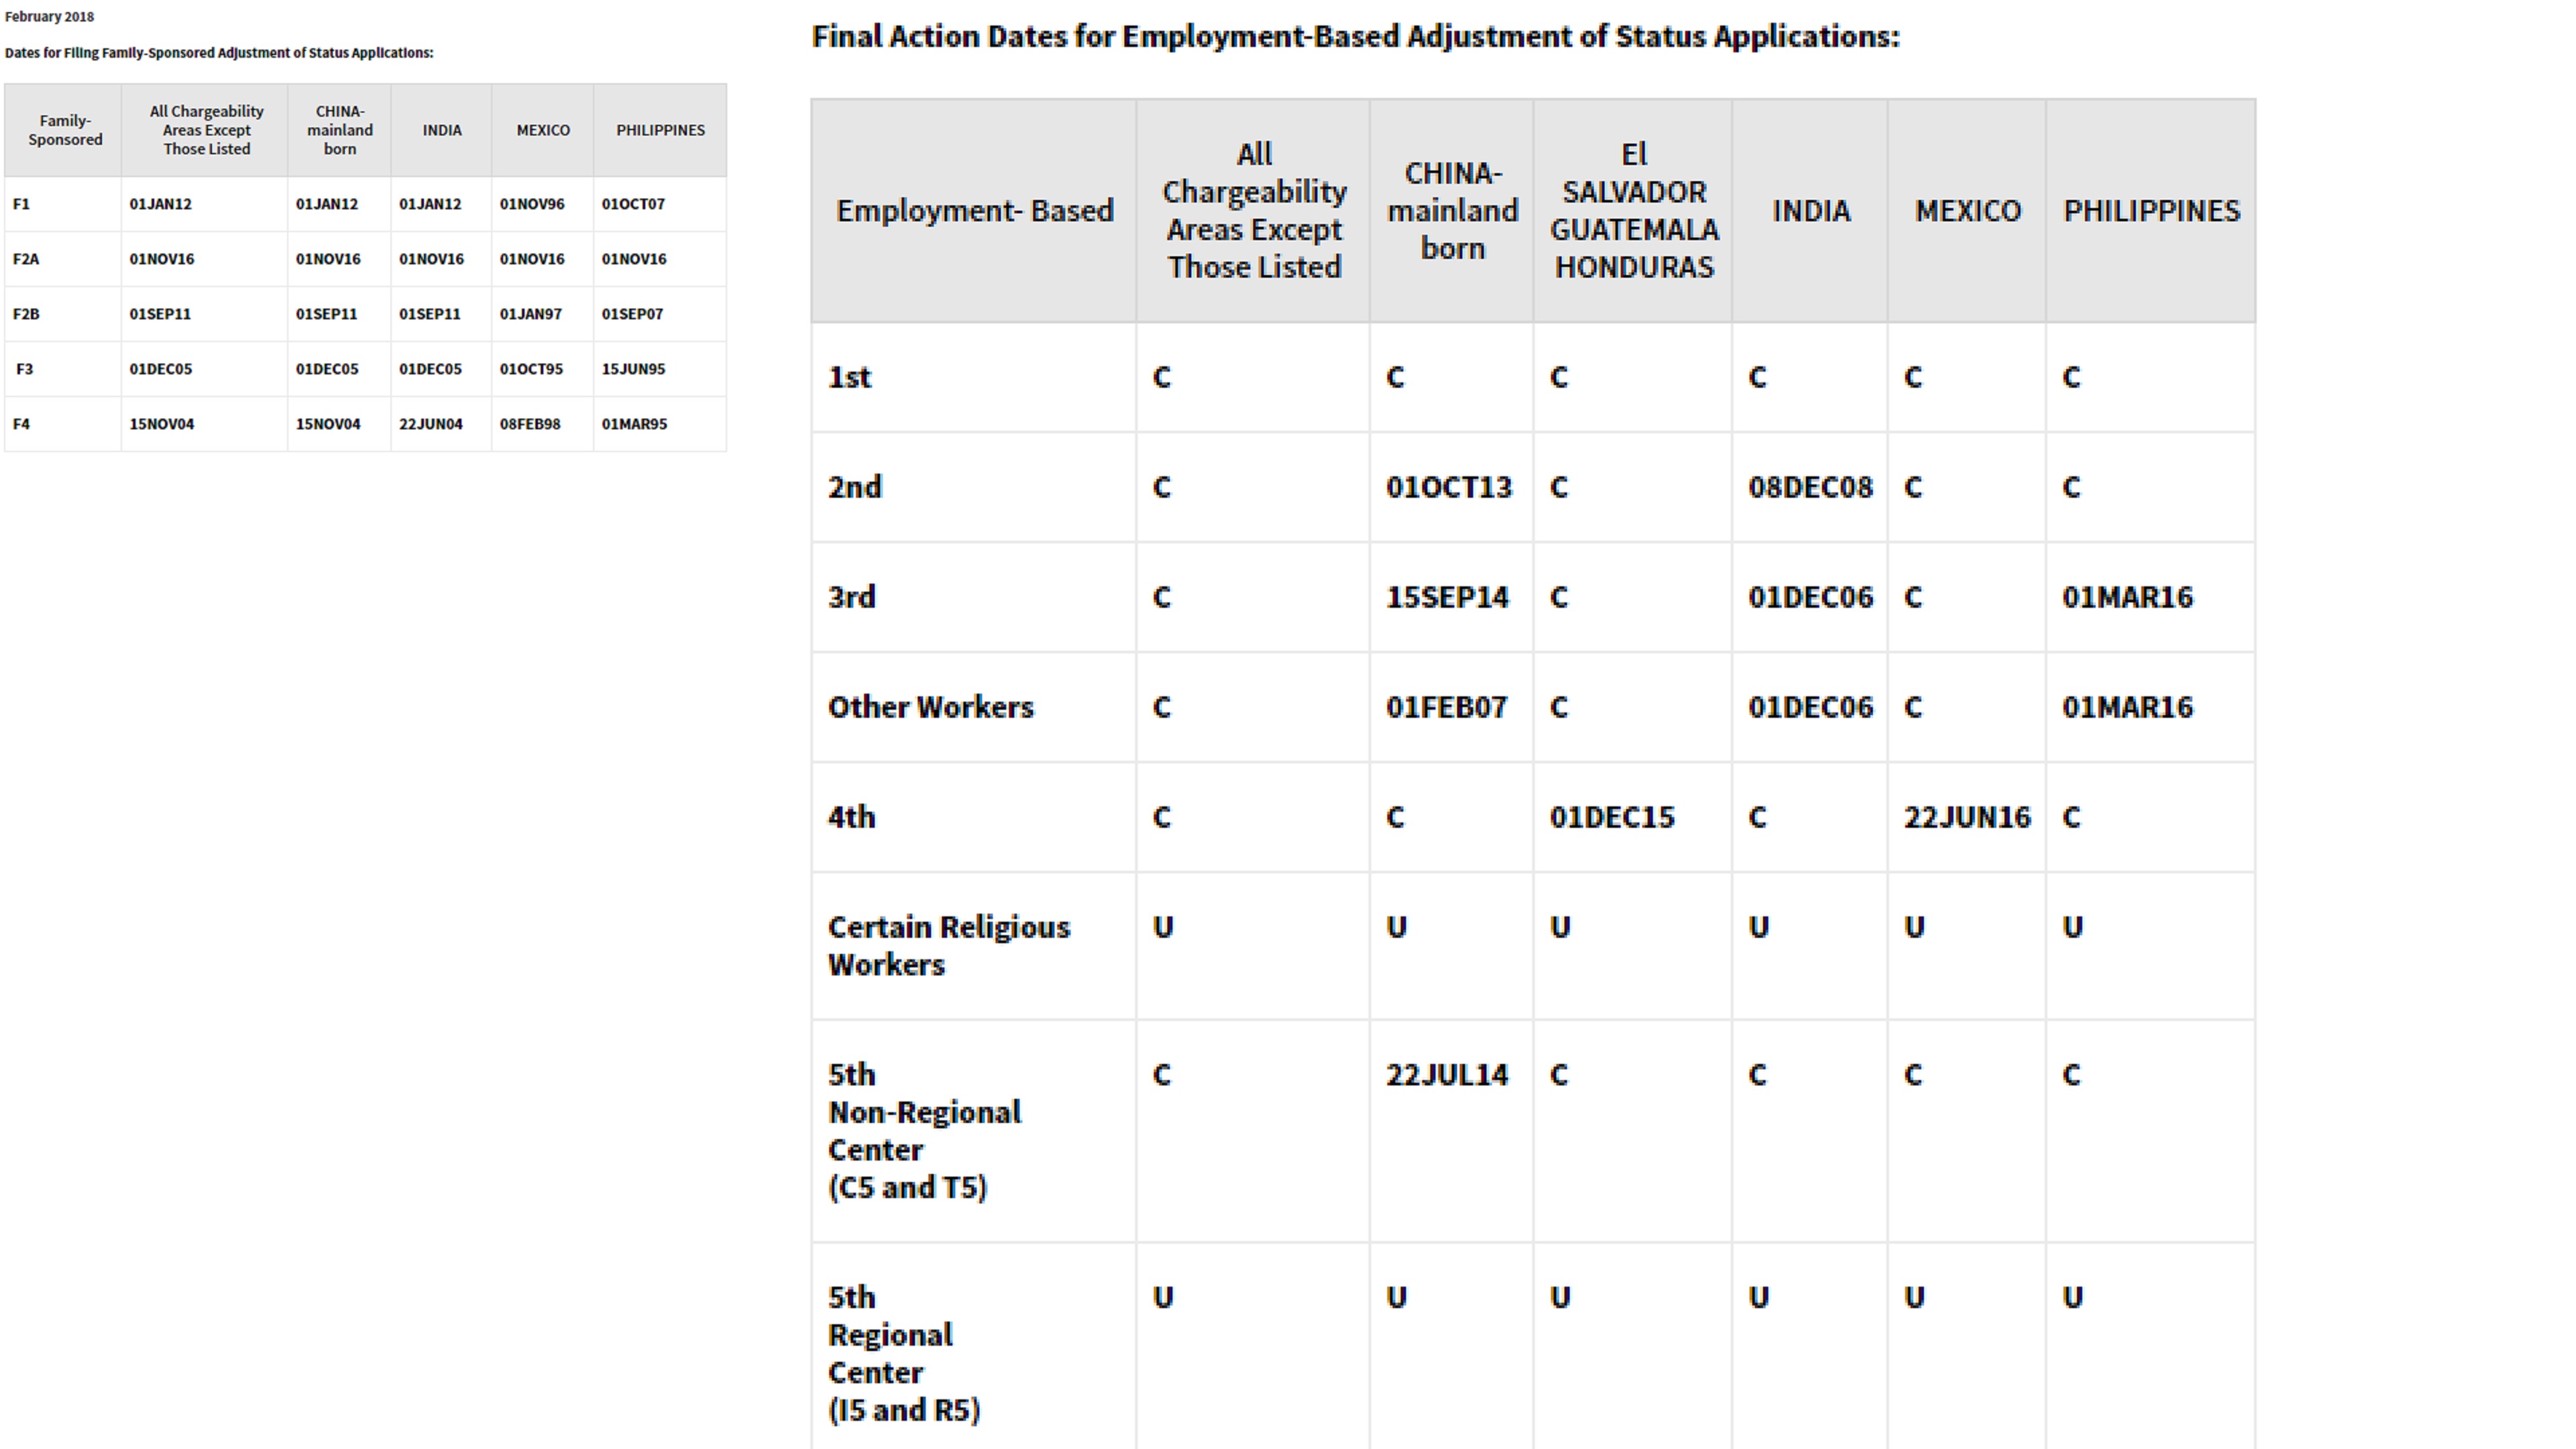Click F2B China date '01SEP11'
This screenshot has height=1449, width=2576.
tap(326, 314)
